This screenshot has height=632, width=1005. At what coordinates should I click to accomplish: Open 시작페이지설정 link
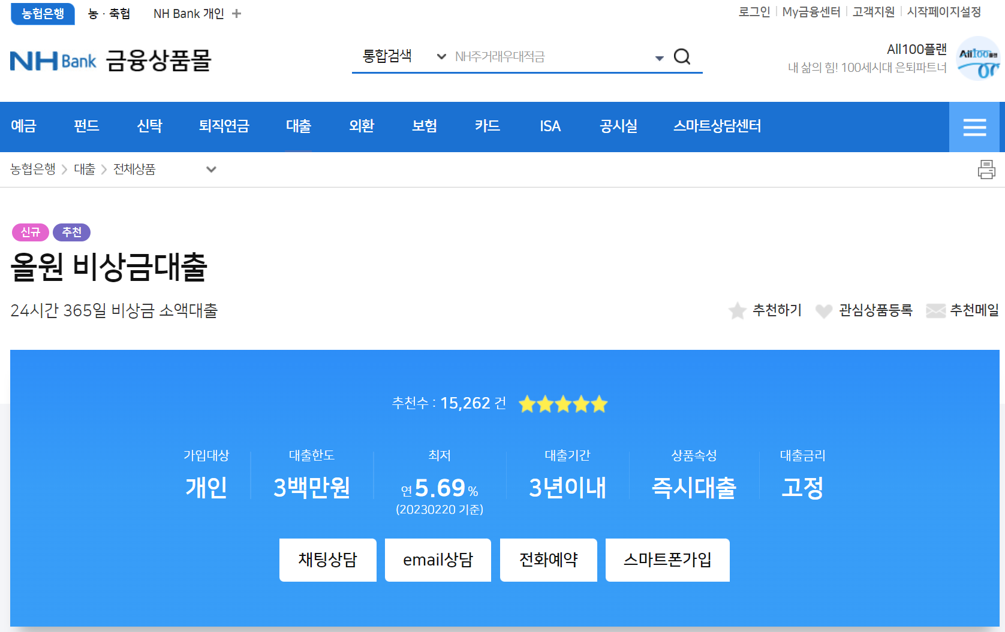coord(944,12)
